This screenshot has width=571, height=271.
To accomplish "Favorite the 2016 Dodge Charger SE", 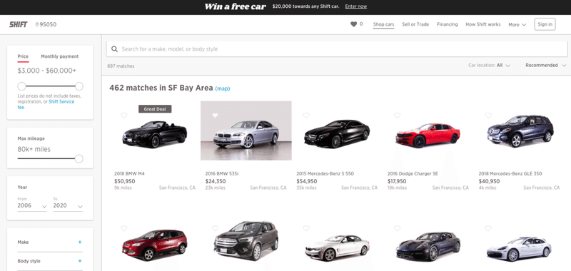I will pos(398,116).
